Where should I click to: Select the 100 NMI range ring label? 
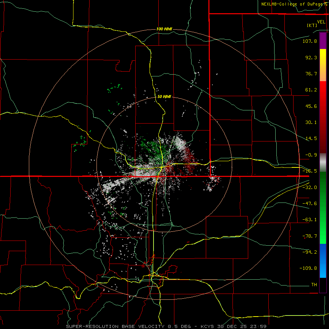click(x=164, y=29)
